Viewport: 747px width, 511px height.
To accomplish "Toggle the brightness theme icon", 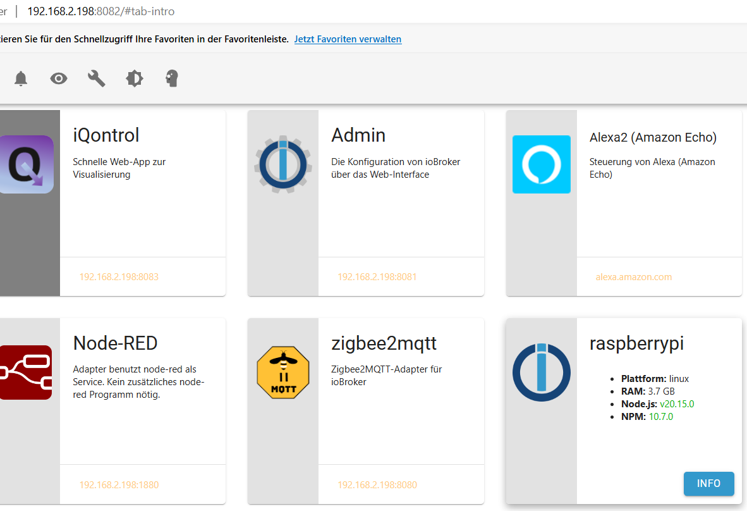I will point(135,78).
